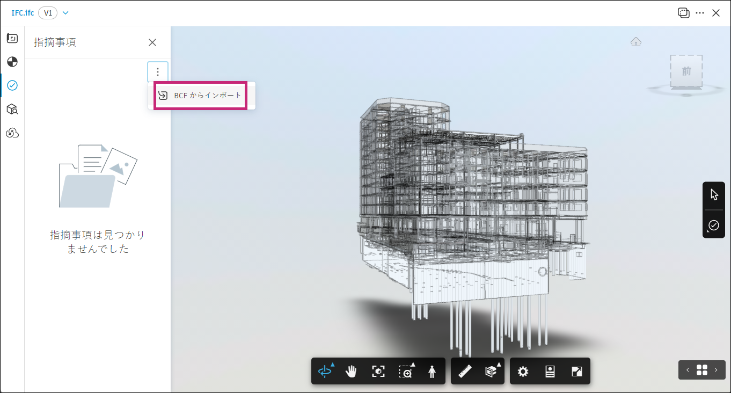Click the Zoom to Fit cube icon
Viewport: 731px width, 393px height.
click(378, 371)
